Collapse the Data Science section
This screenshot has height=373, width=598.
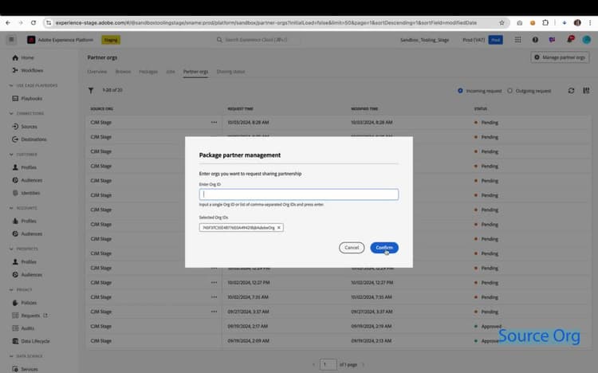coord(10,356)
